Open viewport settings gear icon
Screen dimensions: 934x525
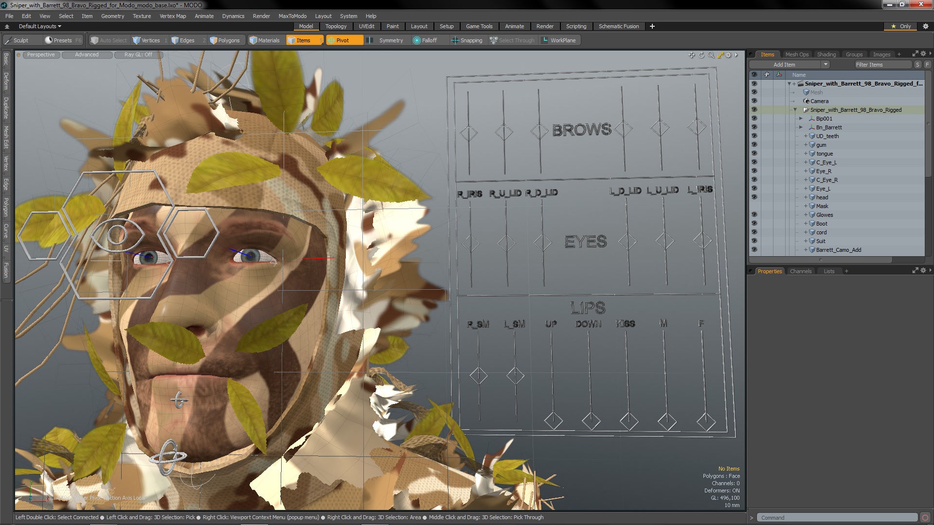coord(728,55)
